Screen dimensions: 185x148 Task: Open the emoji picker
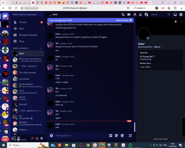(x=122, y=135)
